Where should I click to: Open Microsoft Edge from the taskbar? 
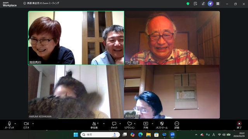point(140,135)
